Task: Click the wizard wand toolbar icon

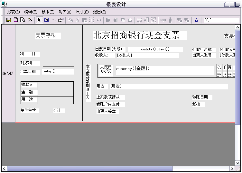Action: (30, 20)
